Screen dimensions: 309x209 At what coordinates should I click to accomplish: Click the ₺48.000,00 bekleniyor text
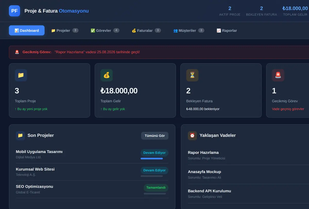coord(203,109)
